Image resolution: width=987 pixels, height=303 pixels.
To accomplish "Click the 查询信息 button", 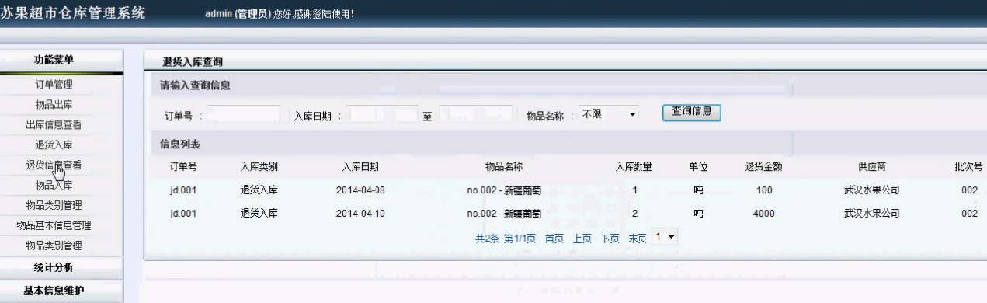I will (692, 112).
